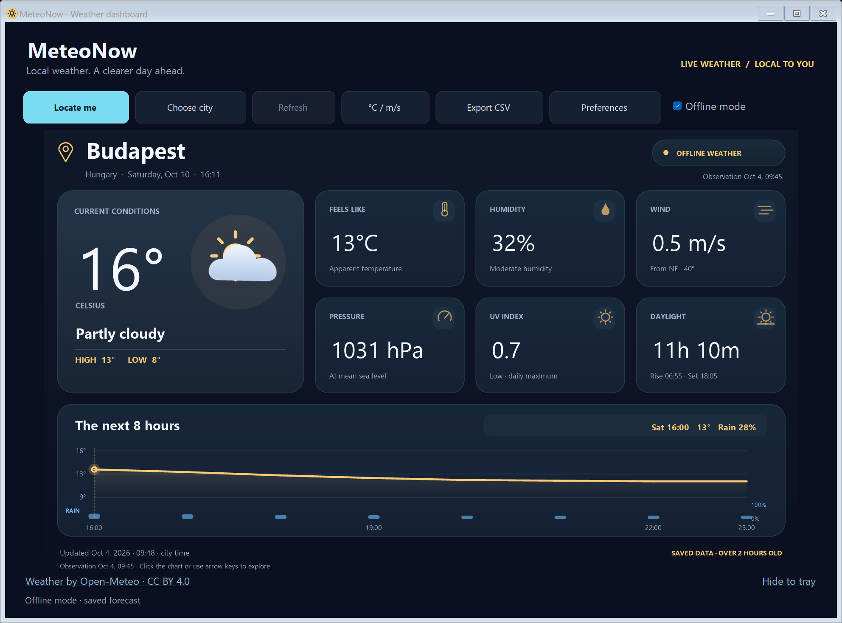Click the 16° current temperature value
The width and height of the screenshot is (842, 623).
(x=122, y=269)
